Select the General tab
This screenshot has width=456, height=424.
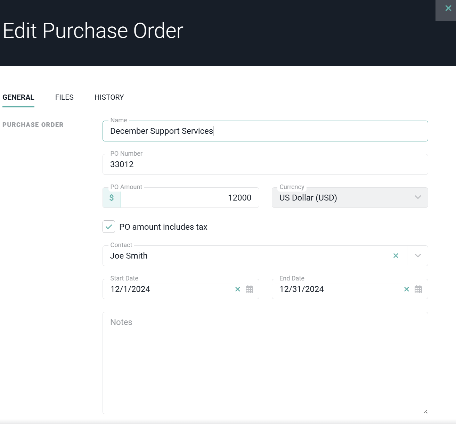click(x=18, y=97)
